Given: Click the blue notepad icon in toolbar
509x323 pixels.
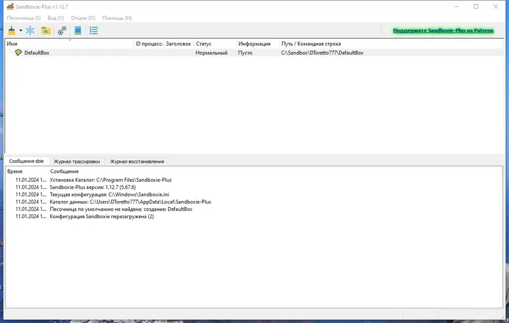Looking at the screenshot, I should click(78, 31).
